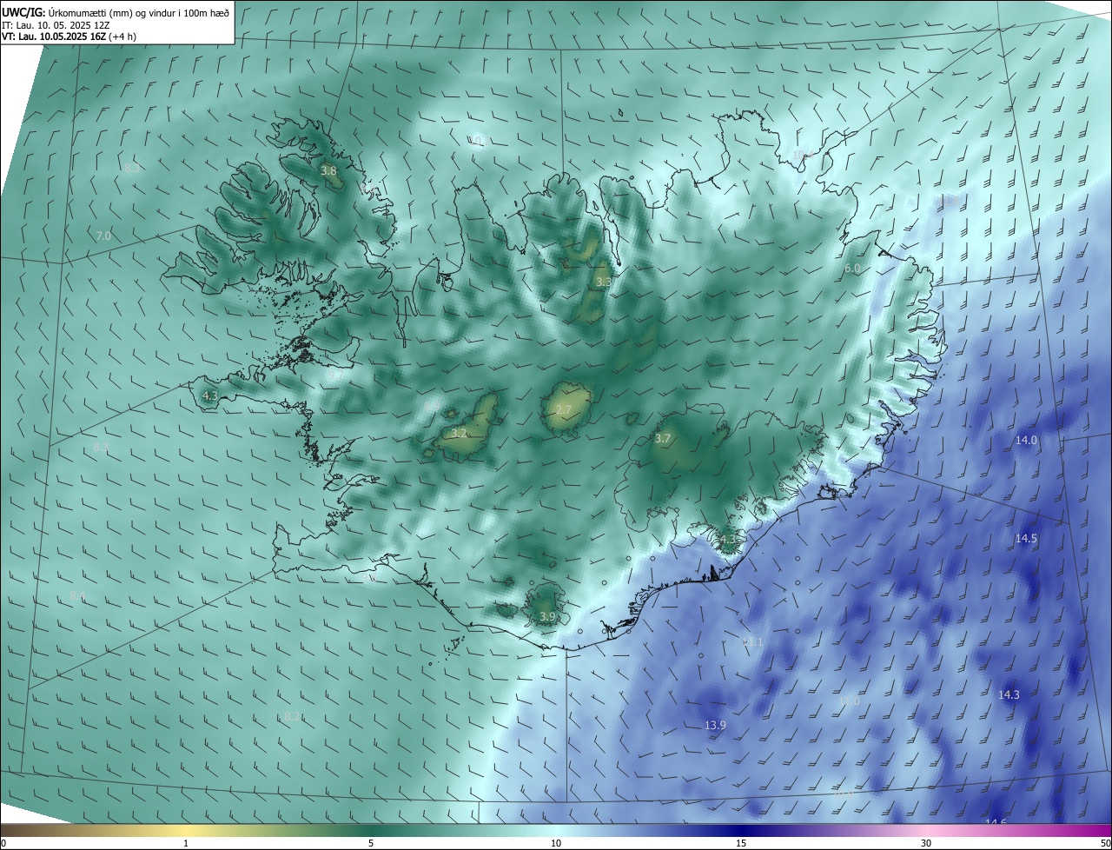Viewport: 1112px width, 850px height.
Task: Select the 2.7 value on the central glacier
Action: tap(564, 410)
